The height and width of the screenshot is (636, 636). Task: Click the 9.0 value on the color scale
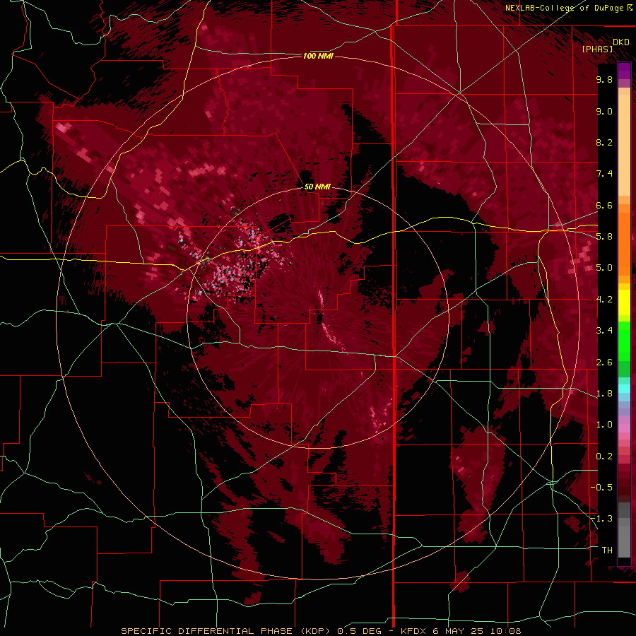(604, 111)
